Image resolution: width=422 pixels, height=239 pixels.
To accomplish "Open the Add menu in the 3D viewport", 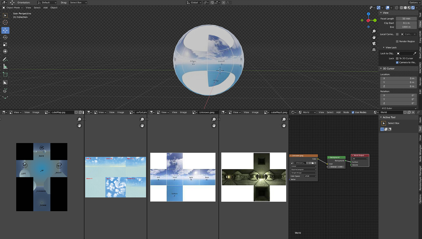I will coord(45,8).
